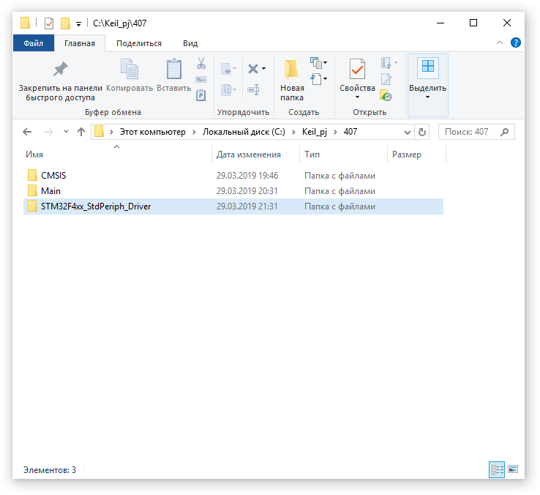The height and width of the screenshot is (495, 540).
Task: Open Свойства (Properties) icon
Action: point(357,69)
